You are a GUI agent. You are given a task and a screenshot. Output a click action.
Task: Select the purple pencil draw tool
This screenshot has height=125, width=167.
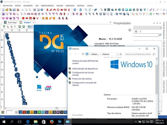(151, 10)
